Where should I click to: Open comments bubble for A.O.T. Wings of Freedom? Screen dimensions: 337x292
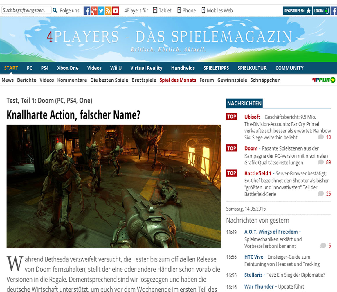coord(323,246)
